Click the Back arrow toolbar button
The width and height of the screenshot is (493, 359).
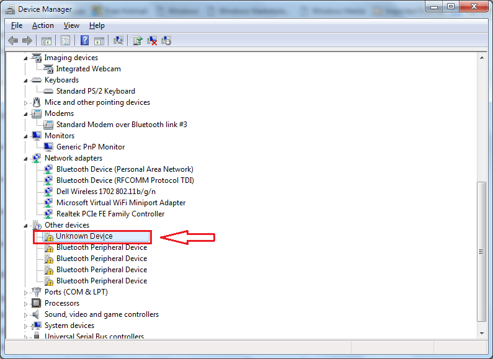pyautogui.click(x=13, y=40)
